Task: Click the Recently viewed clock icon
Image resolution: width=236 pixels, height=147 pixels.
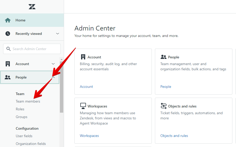Action: 8,34
